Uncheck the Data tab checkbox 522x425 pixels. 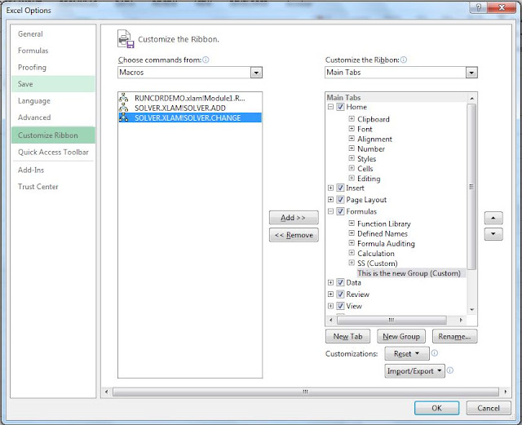[340, 282]
